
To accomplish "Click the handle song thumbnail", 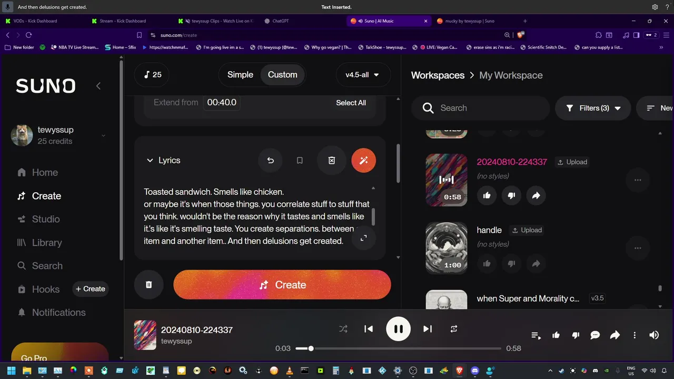I will pyautogui.click(x=447, y=248).
